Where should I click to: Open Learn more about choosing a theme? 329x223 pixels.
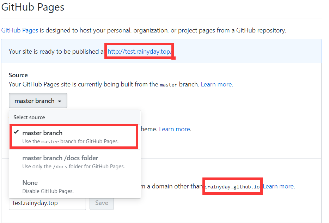(x=174, y=129)
